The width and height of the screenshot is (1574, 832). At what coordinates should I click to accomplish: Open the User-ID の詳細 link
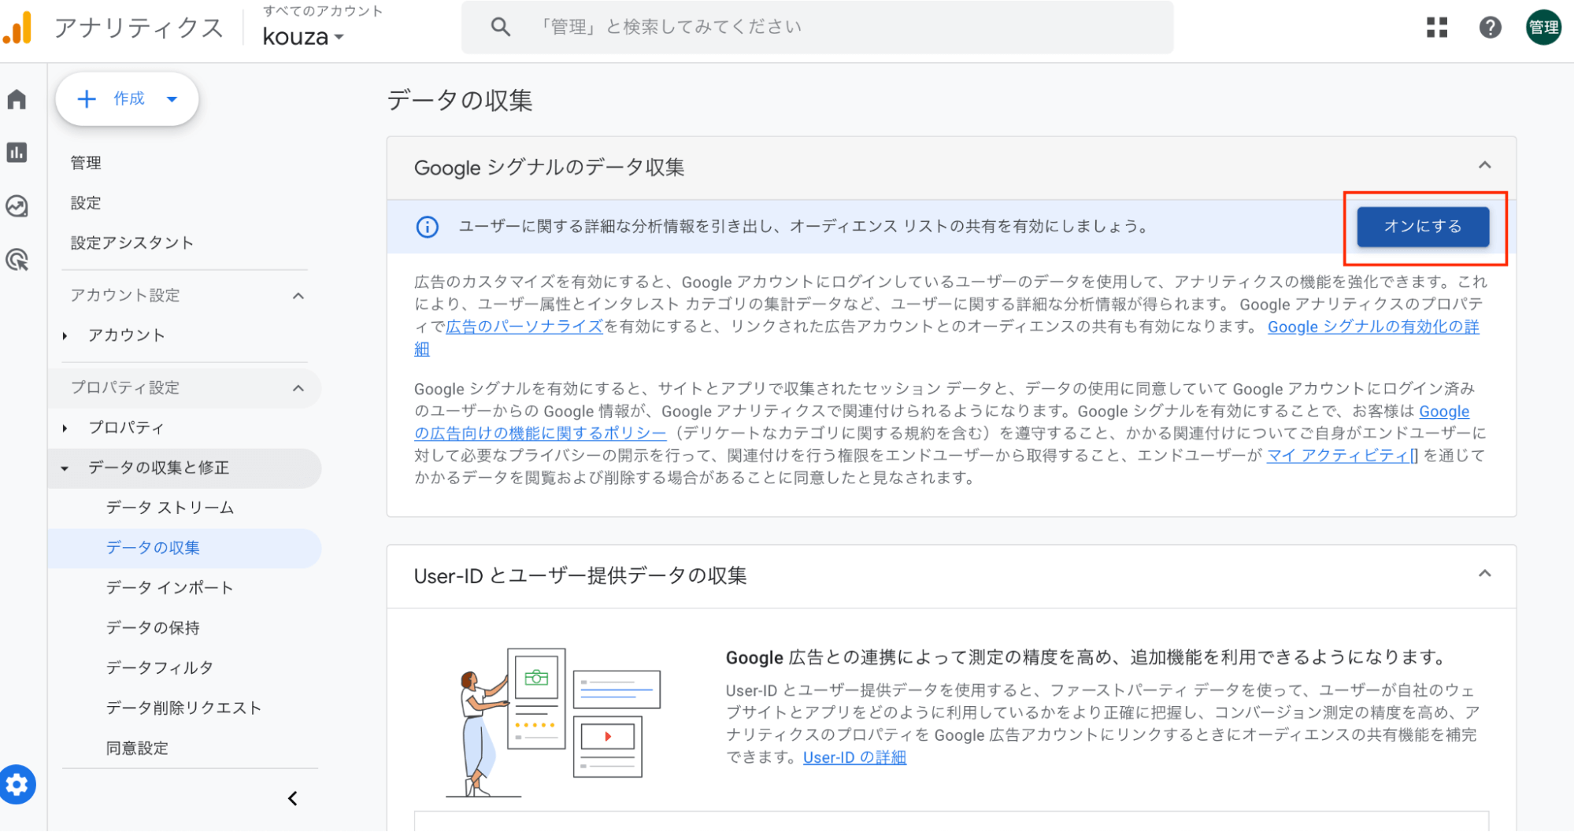(854, 757)
